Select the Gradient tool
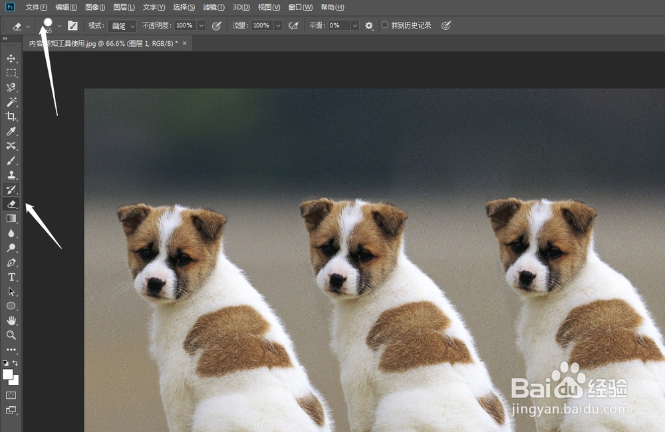This screenshot has height=432, width=665. coord(11,218)
